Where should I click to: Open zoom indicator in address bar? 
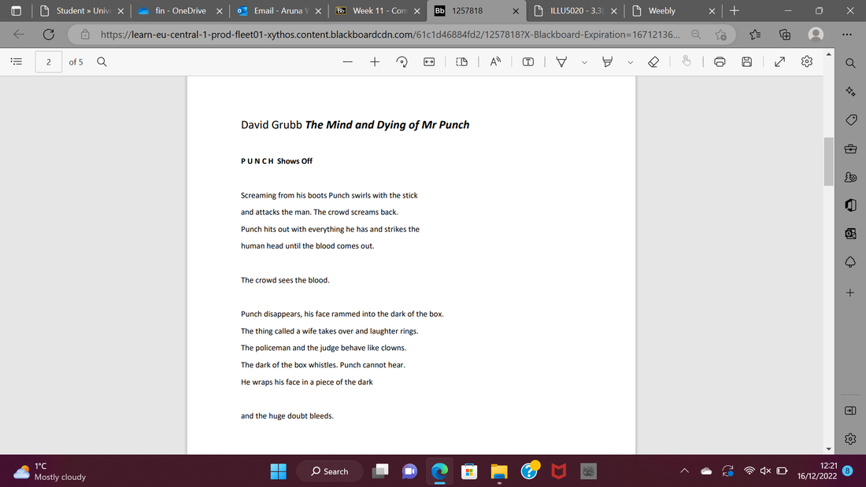pos(696,35)
